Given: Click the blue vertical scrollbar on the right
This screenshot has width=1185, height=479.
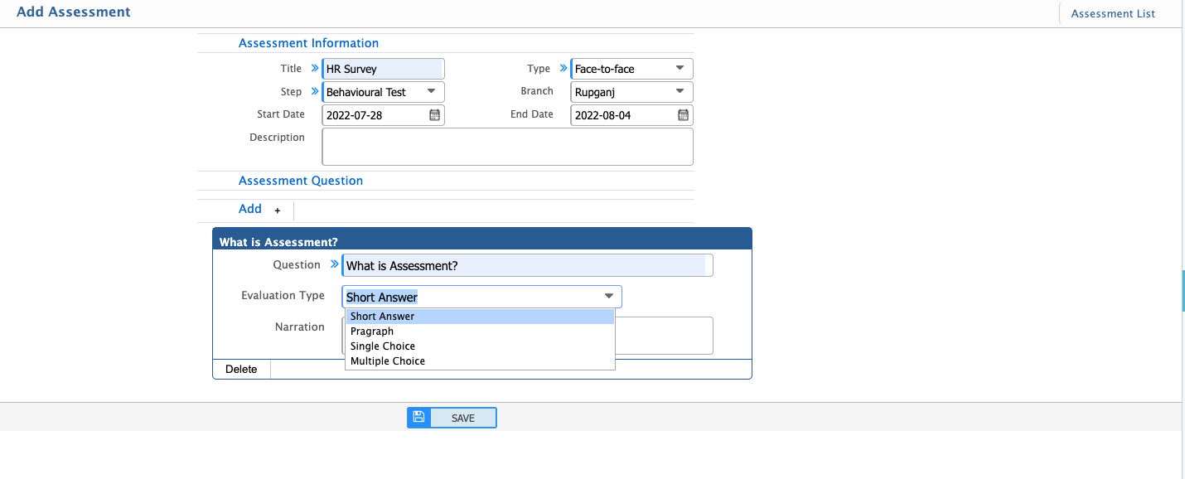Looking at the screenshot, I should coord(1181,290).
